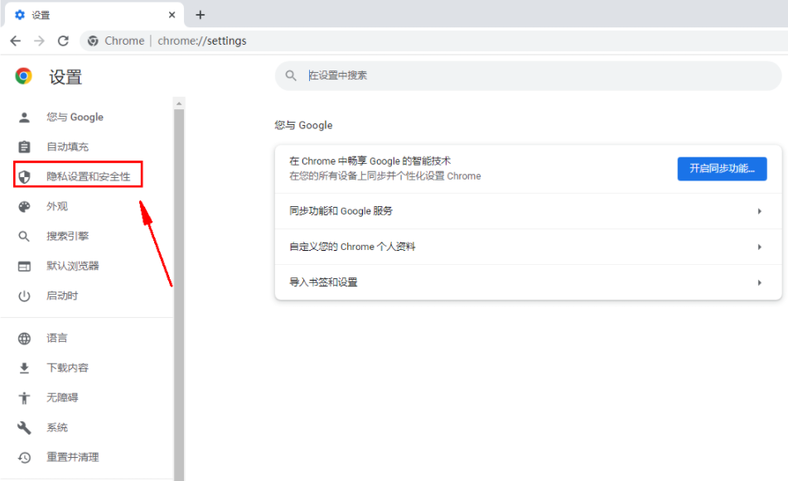Click the Chrome site info icon in address bar

[93, 41]
